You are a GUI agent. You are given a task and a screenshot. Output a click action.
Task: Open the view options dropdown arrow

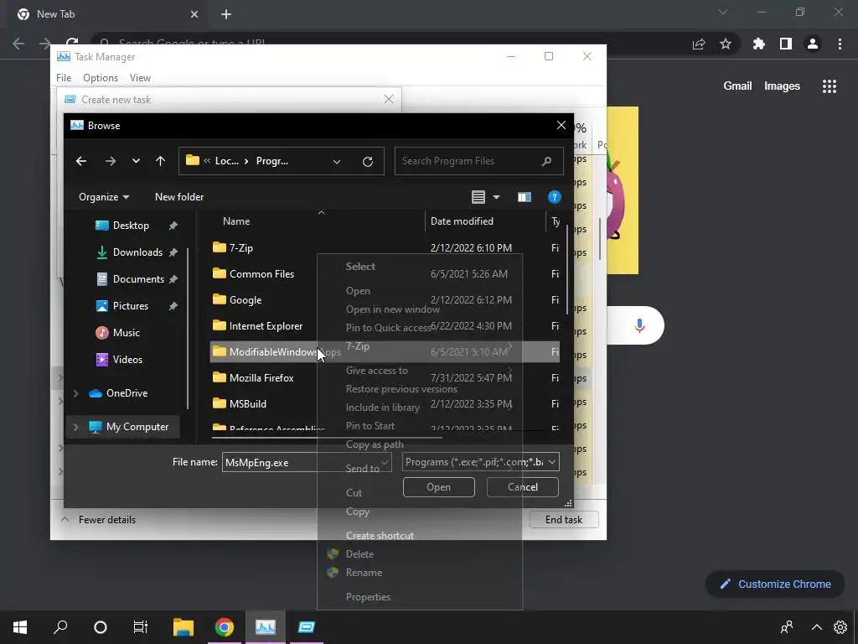coord(496,197)
